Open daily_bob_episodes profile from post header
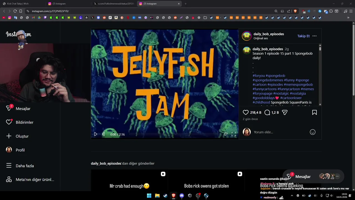355x200 pixels. (268, 34)
